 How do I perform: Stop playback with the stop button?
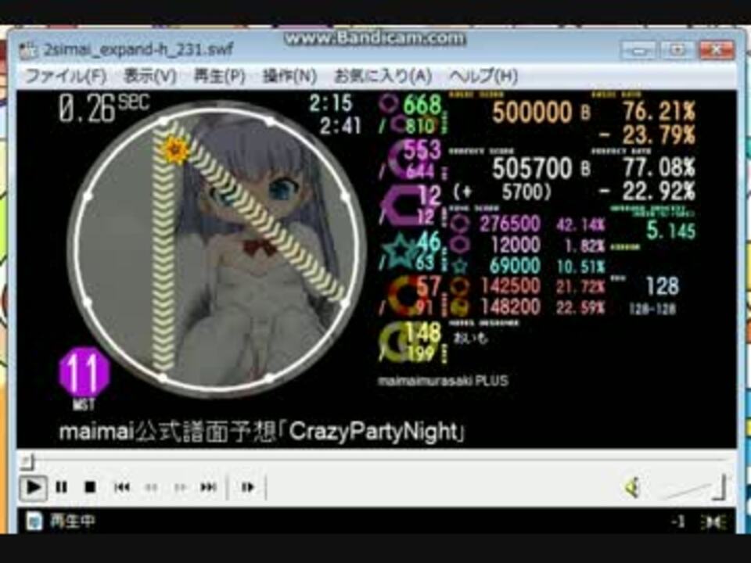(89, 487)
